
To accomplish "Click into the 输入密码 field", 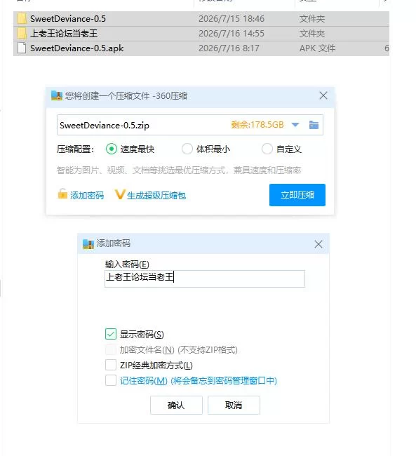I will [x=205, y=279].
